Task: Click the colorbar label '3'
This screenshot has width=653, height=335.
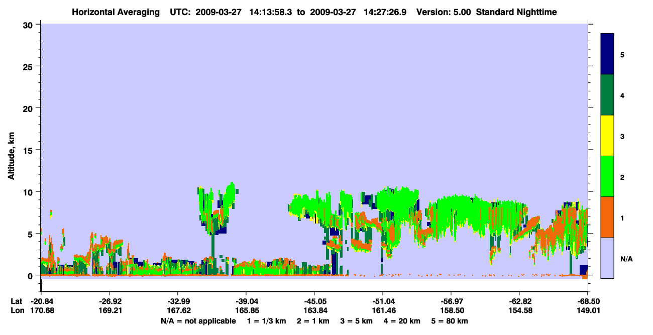Action: (x=622, y=137)
